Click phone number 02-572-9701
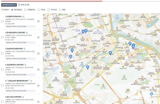Screen dimensions: 160x104 point(10,56)
